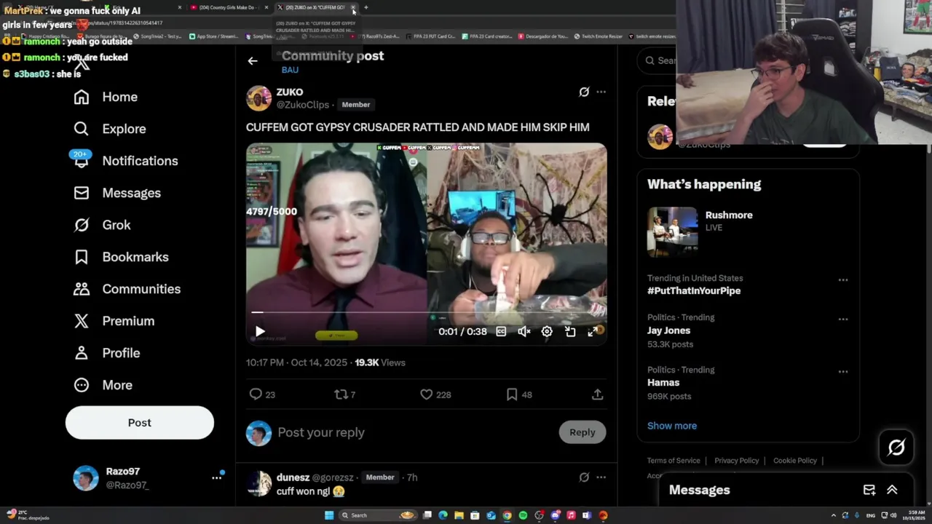Open more options for Hamas trend

tap(842, 372)
